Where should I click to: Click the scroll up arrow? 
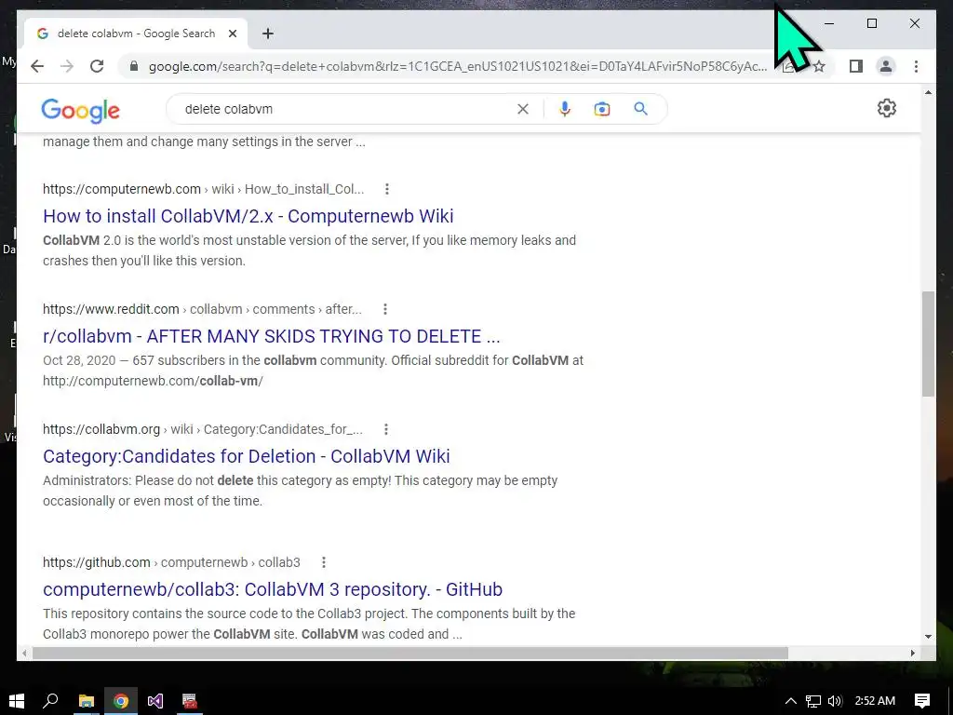pos(928,92)
